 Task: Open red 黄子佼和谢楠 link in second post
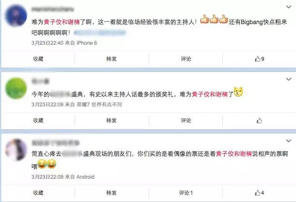pyautogui.click(x=210, y=94)
